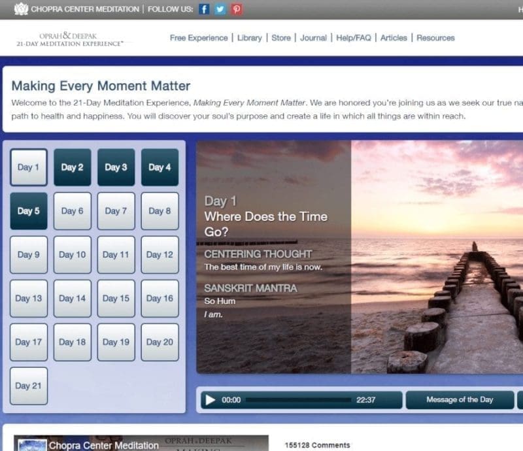Open the Pinterest follow icon
523x451 pixels.
[x=237, y=9]
